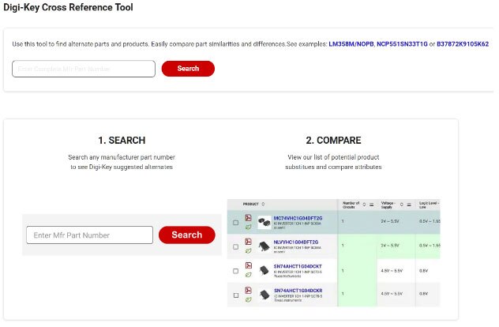Focus the Enter Complete Mfr Part Number field

(84, 69)
